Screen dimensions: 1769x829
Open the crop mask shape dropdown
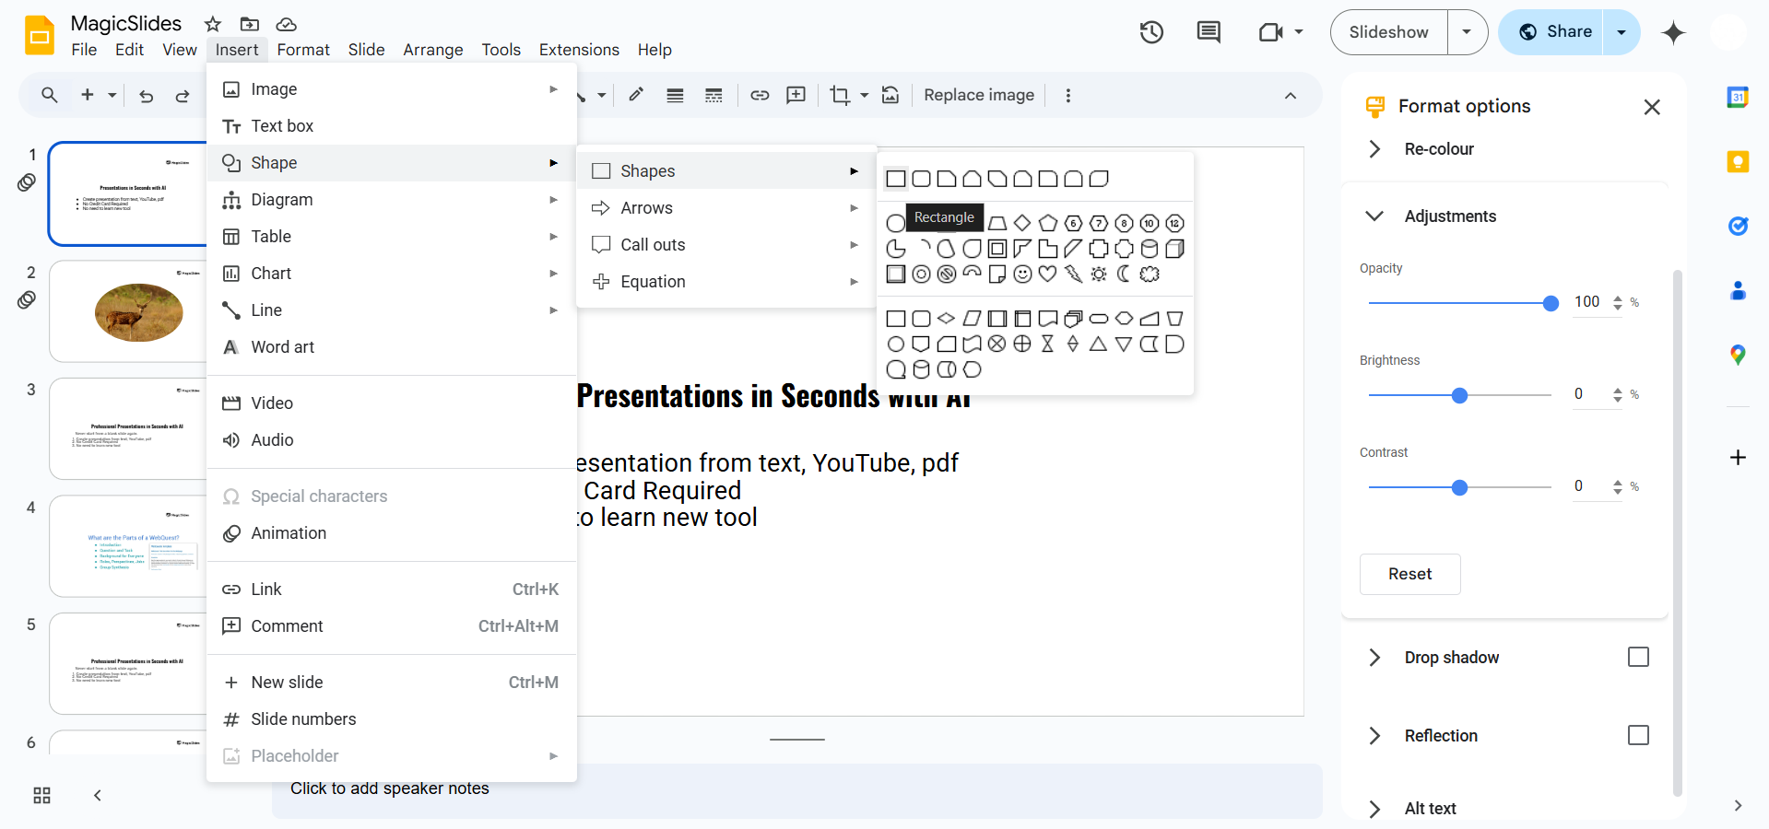point(865,95)
